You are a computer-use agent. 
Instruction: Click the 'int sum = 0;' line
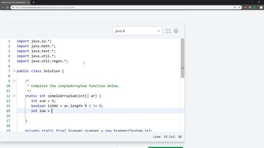click(43, 101)
